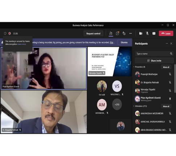176x156 pixels.
Task: Click the Participants panel scrollbar
Action: (175, 79)
